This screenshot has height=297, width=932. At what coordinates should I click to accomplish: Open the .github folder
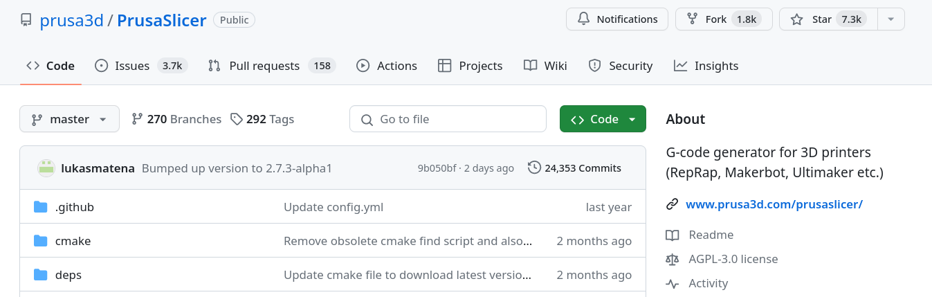coord(74,207)
